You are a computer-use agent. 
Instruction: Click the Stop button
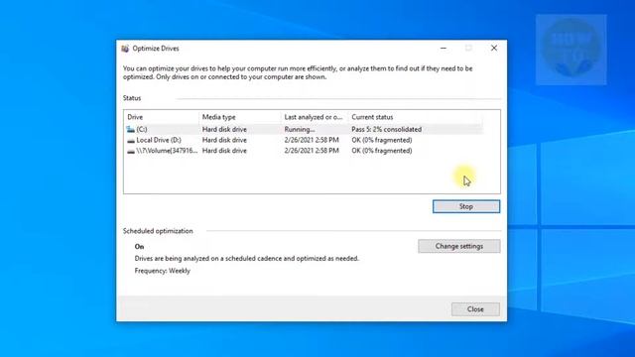[466, 206]
